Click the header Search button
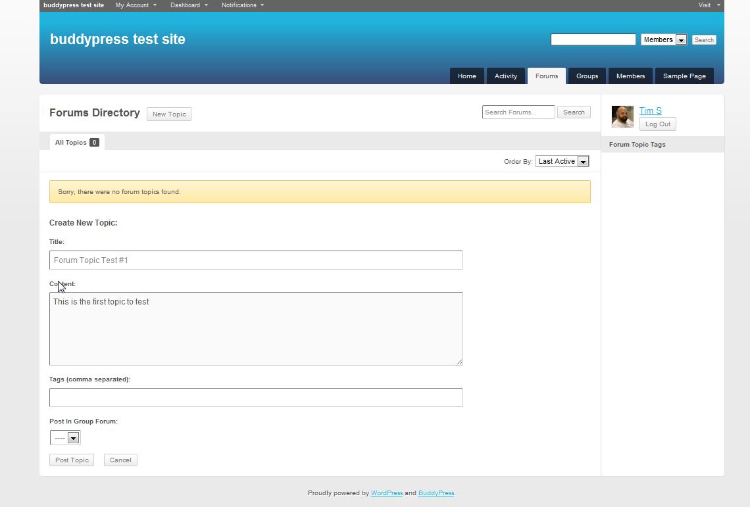Image resolution: width=750 pixels, height=507 pixels. point(703,40)
